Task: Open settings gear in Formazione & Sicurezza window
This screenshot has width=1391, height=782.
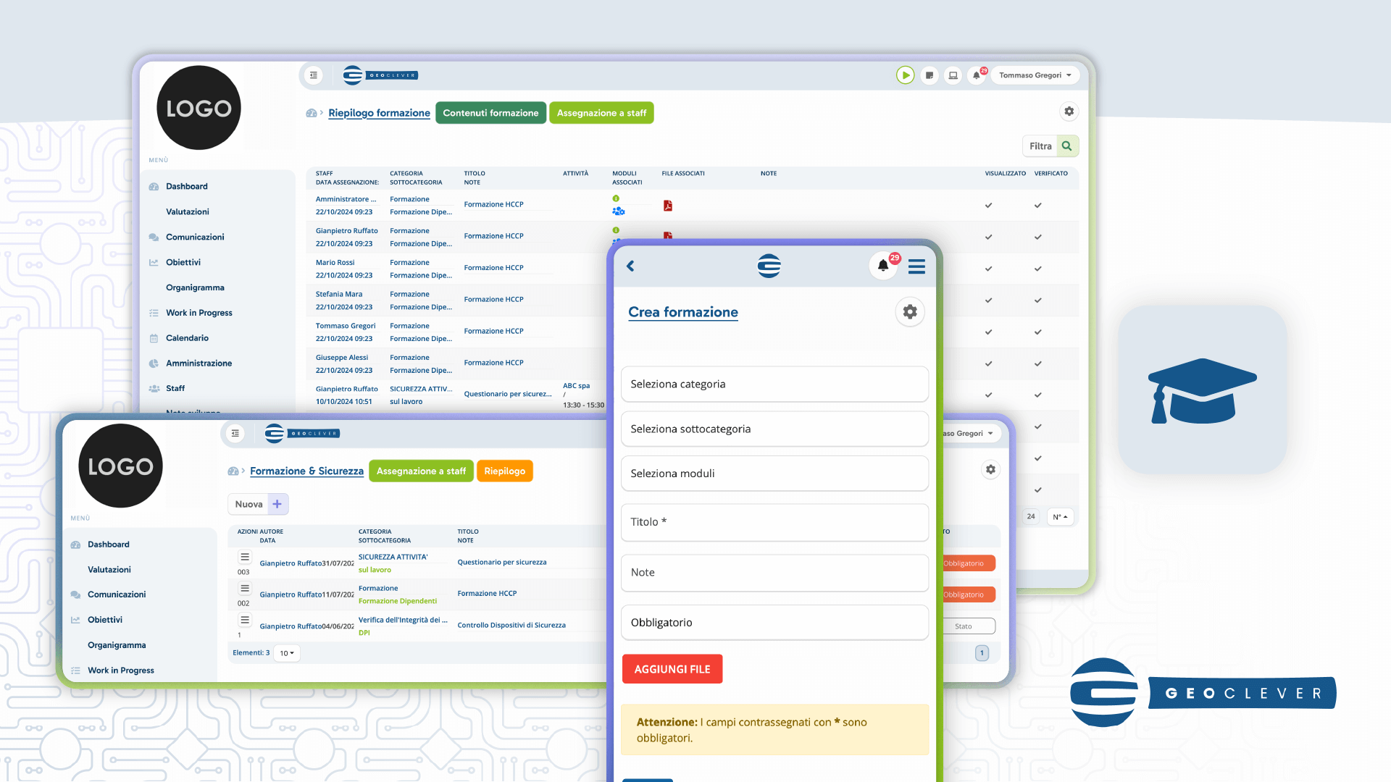Action: tap(990, 469)
